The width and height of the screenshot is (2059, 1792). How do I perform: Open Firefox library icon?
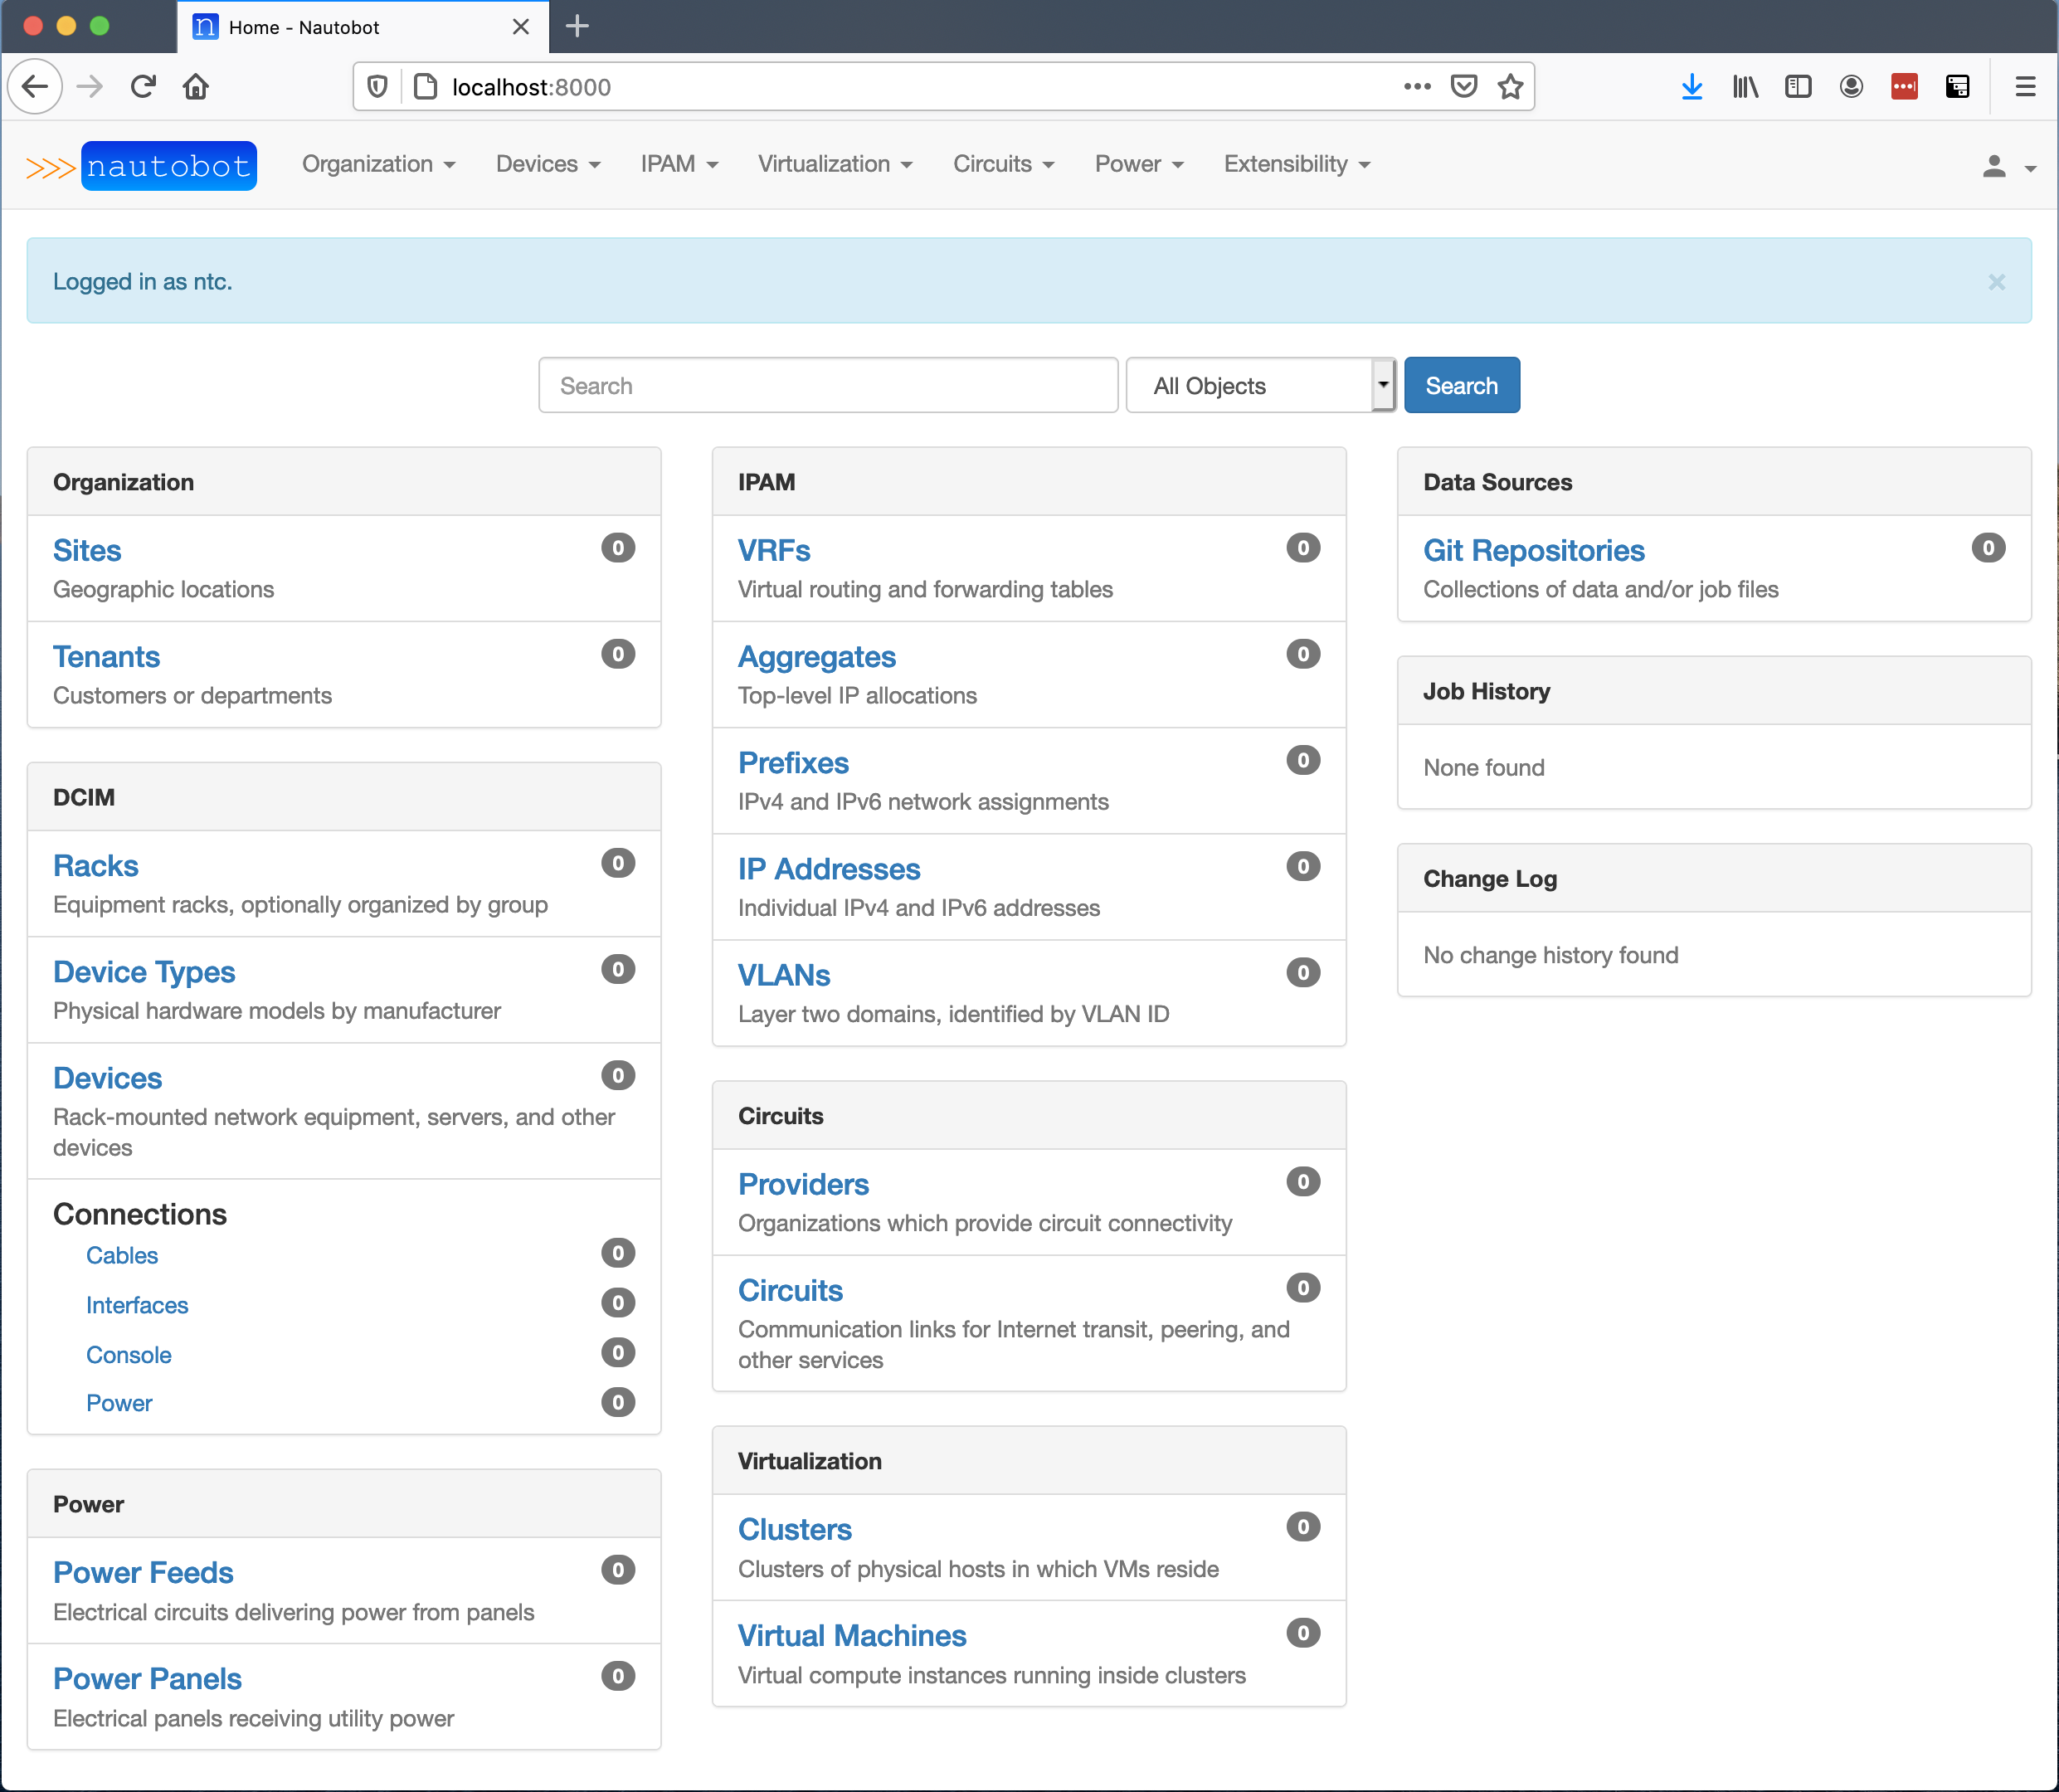tap(1745, 87)
